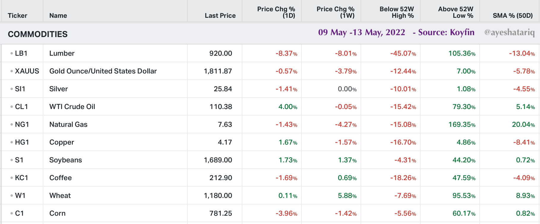The height and width of the screenshot is (224, 540).
Task: Click Wheat 1W change 5.88%
Action: pos(347,196)
